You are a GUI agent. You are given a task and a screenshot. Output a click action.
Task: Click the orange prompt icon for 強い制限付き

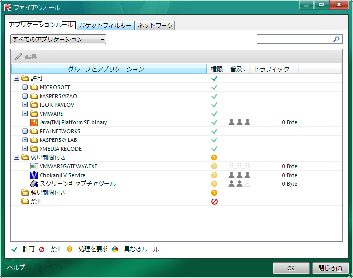point(214,193)
